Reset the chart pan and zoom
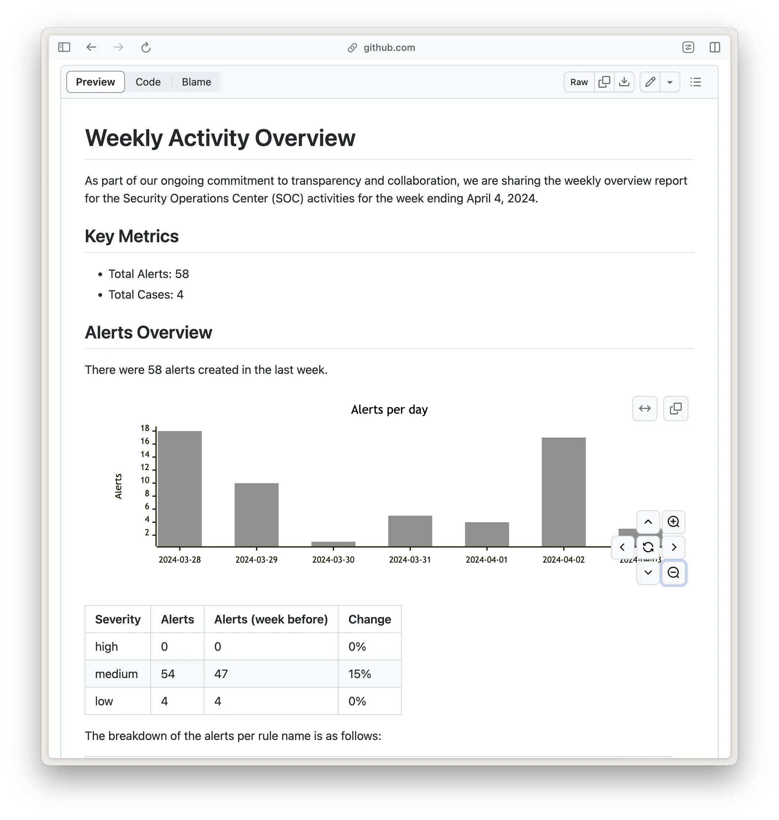779x820 pixels. [648, 547]
